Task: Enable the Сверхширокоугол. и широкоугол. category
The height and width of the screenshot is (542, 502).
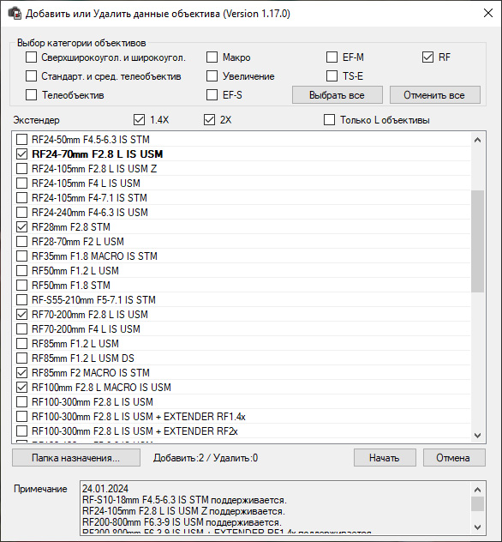Action: (31, 57)
